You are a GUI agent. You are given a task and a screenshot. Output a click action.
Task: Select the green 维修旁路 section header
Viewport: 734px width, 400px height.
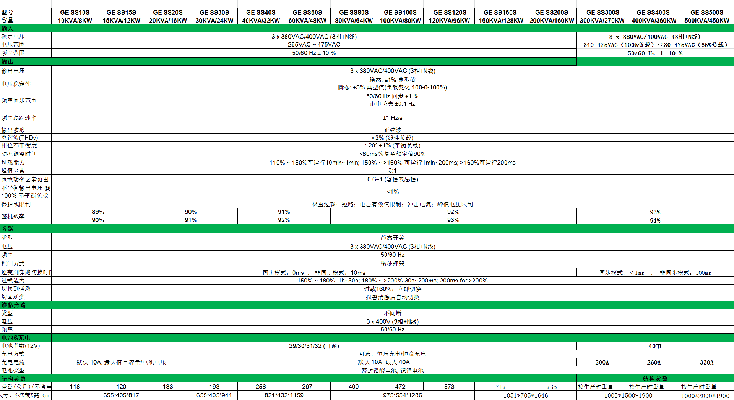point(367,305)
